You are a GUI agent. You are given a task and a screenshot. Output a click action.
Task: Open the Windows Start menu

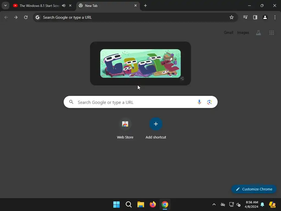coord(116,204)
